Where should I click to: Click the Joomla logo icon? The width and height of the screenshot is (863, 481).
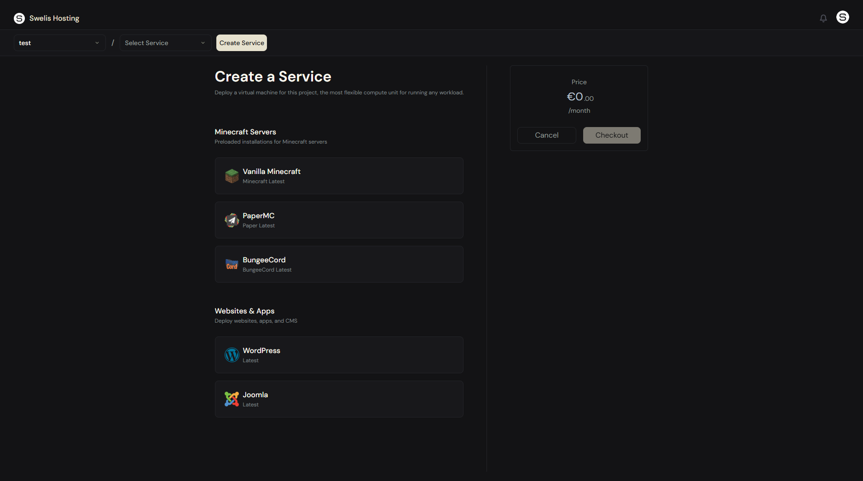click(x=232, y=399)
